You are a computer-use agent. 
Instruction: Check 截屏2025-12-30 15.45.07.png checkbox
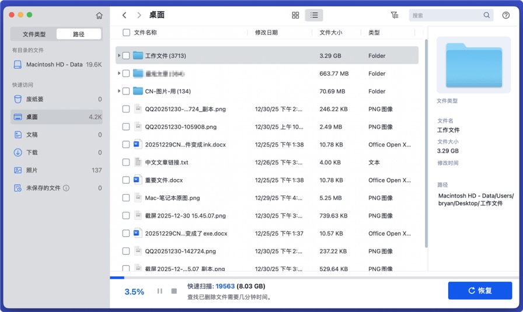pos(125,216)
